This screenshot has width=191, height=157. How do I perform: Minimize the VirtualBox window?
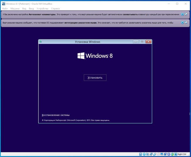coord(169,4)
